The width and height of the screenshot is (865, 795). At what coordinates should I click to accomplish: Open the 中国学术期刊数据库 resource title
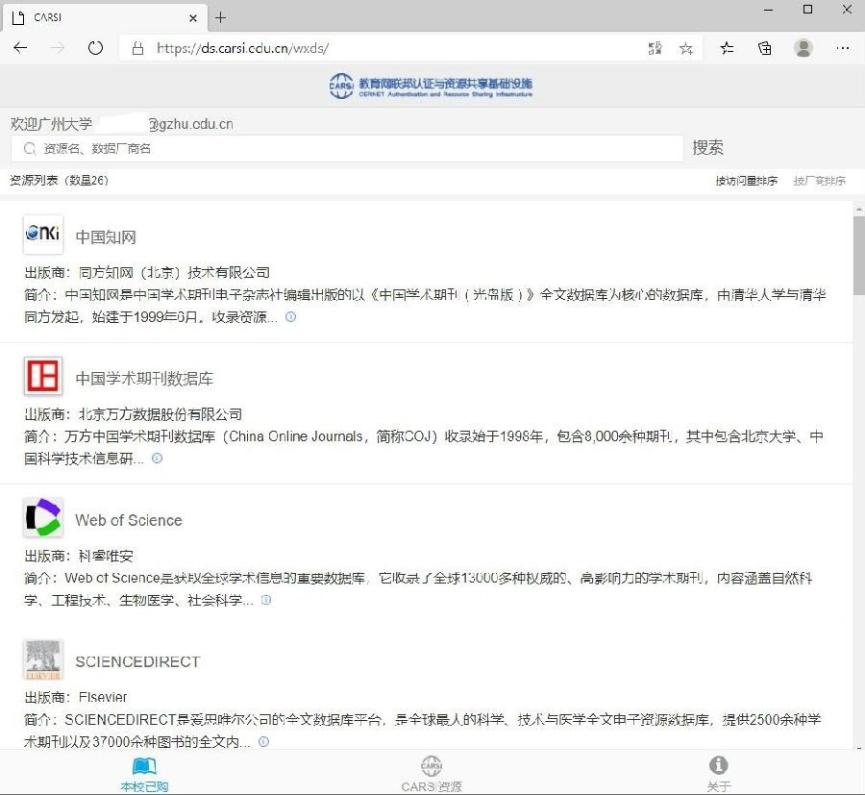[144, 379]
